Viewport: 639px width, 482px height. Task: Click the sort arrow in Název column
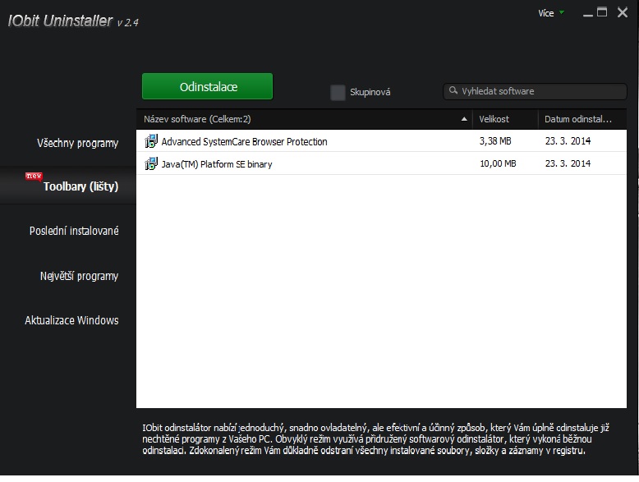[x=464, y=119]
